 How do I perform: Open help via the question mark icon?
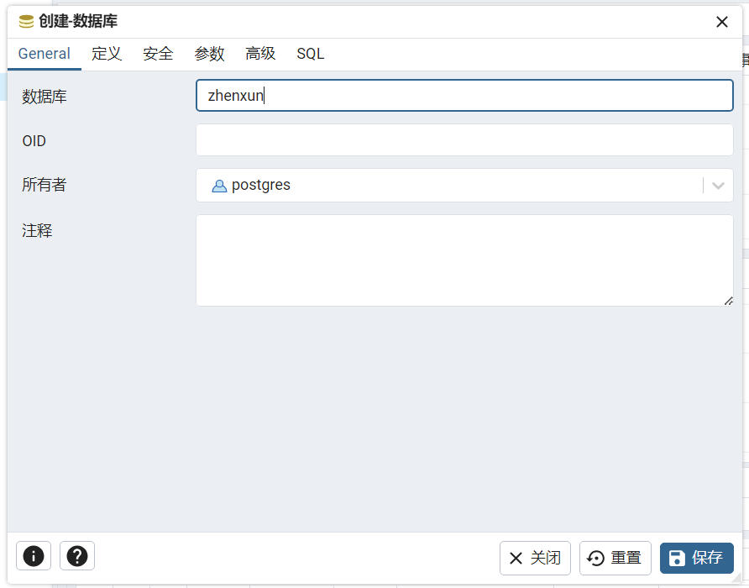77,556
